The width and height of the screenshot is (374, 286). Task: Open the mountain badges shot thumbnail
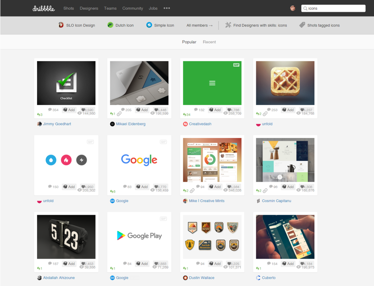coord(212,237)
